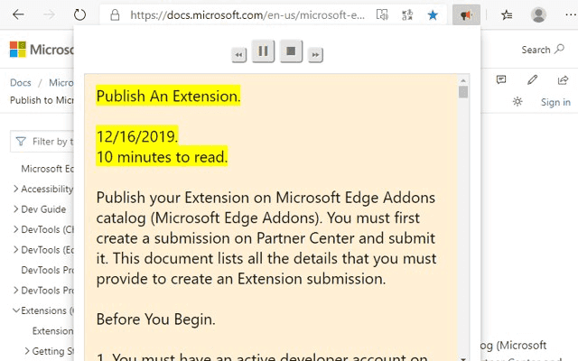Screen dimensions: 578x361
Task: Open the Docs breadcrumb link
Action: click(x=21, y=82)
